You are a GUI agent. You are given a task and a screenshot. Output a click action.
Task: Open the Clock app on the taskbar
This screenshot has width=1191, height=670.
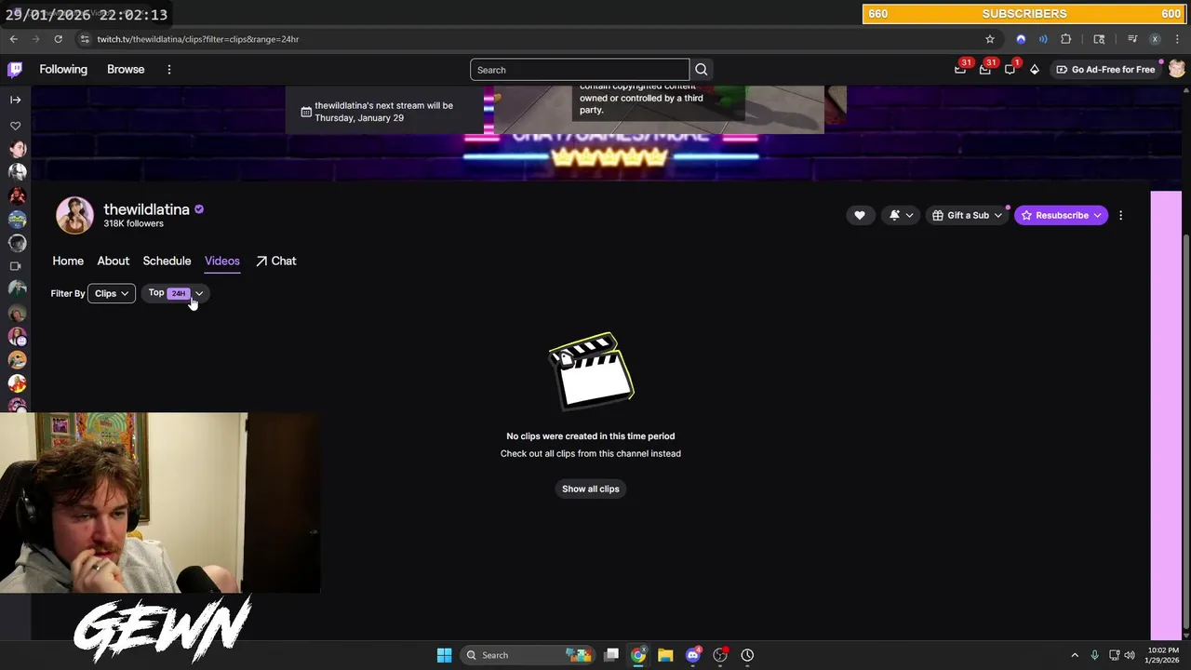747,655
